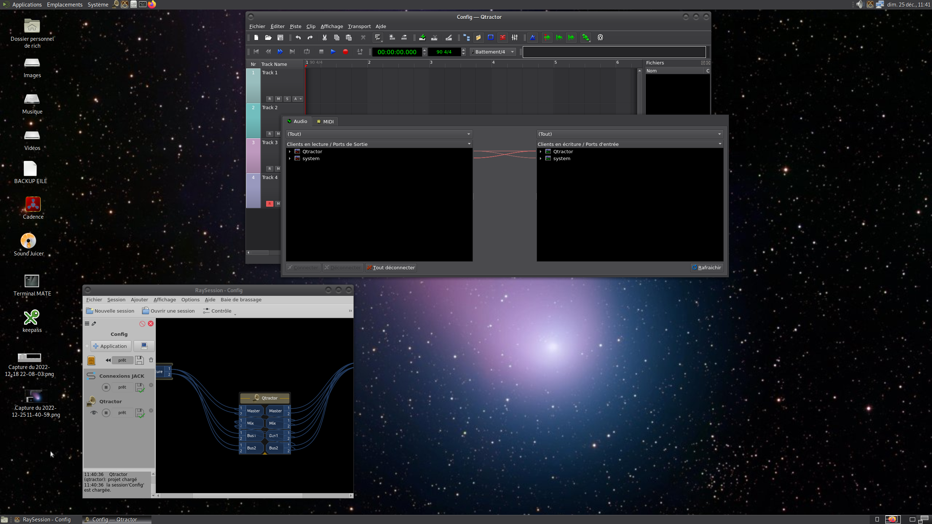Click the Nouvelle session button
The image size is (932, 524).
coord(110,311)
